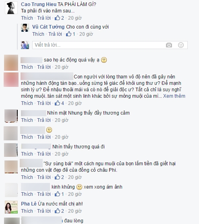Like the 'sao họ ác động' comment
The image size is (199, 224).
27,67
